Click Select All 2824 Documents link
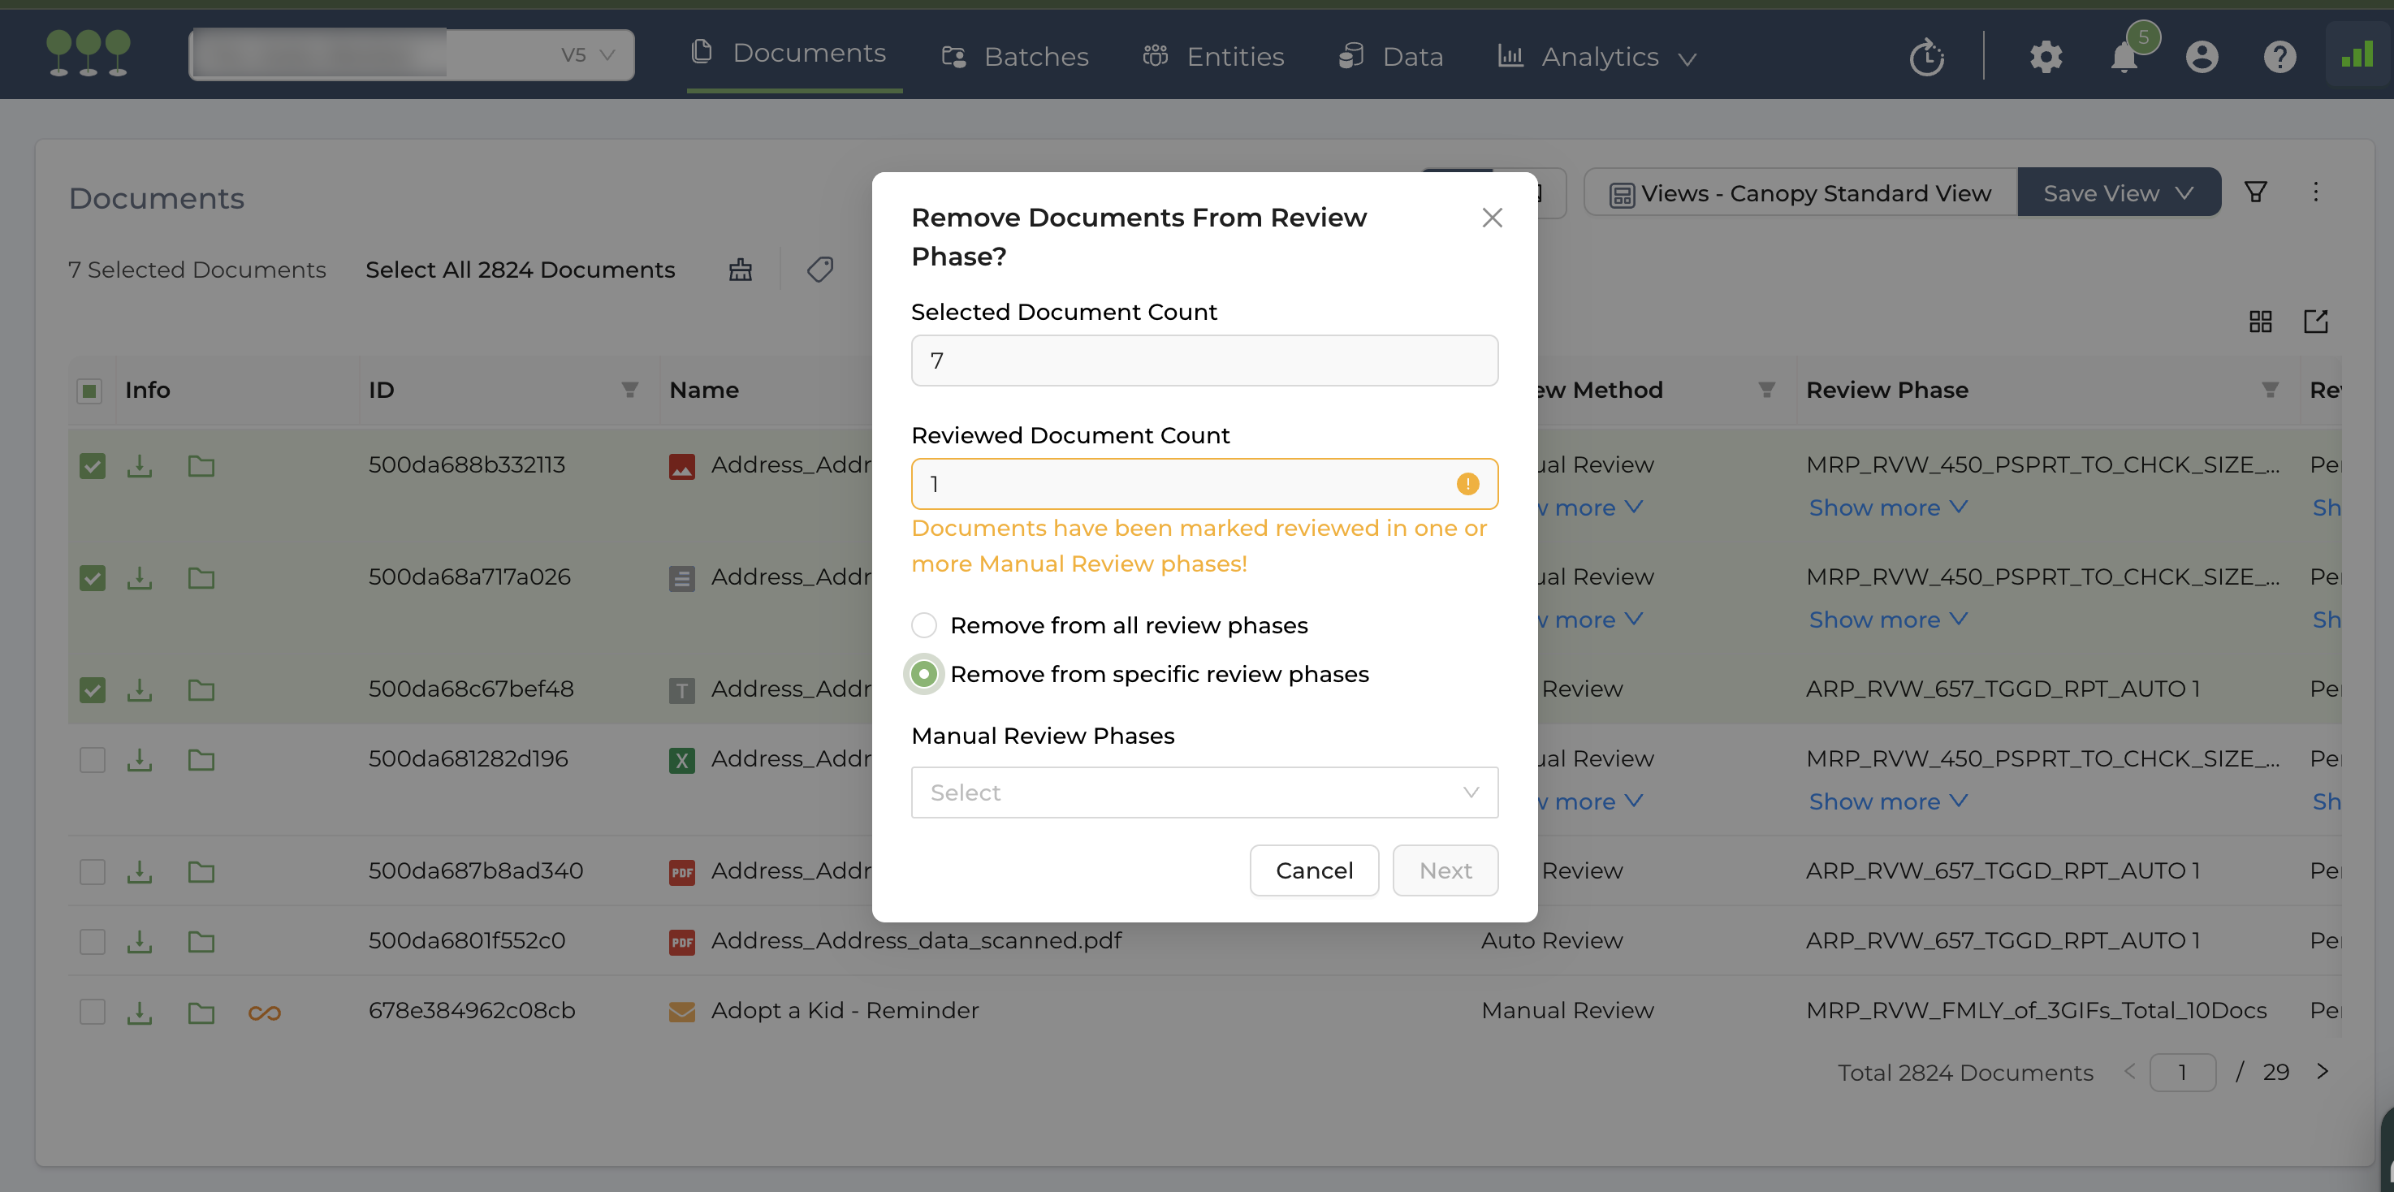 (x=520, y=270)
